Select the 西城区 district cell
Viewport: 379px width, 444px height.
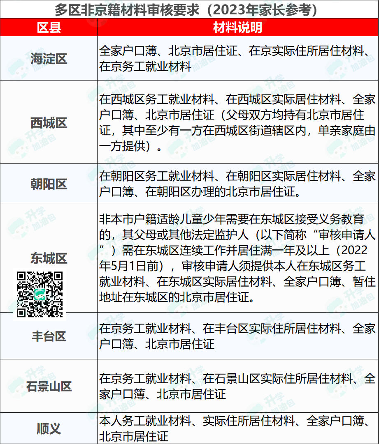click(49, 122)
